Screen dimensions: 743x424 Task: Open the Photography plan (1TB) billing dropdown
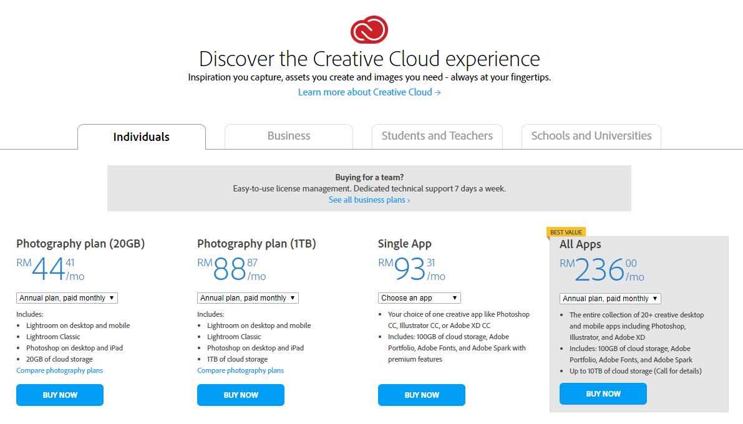click(248, 298)
